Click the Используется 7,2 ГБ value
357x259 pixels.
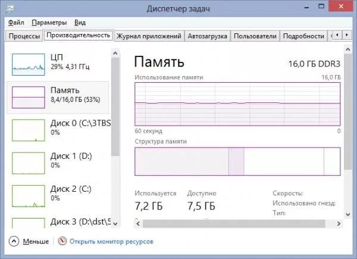[x=149, y=206]
